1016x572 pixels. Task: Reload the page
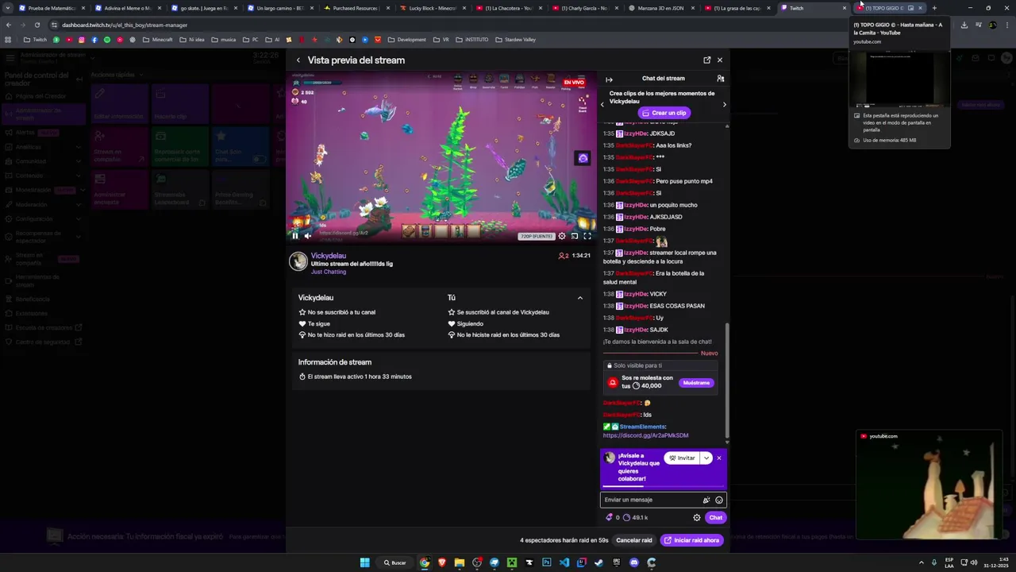click(x=37, y=25)
